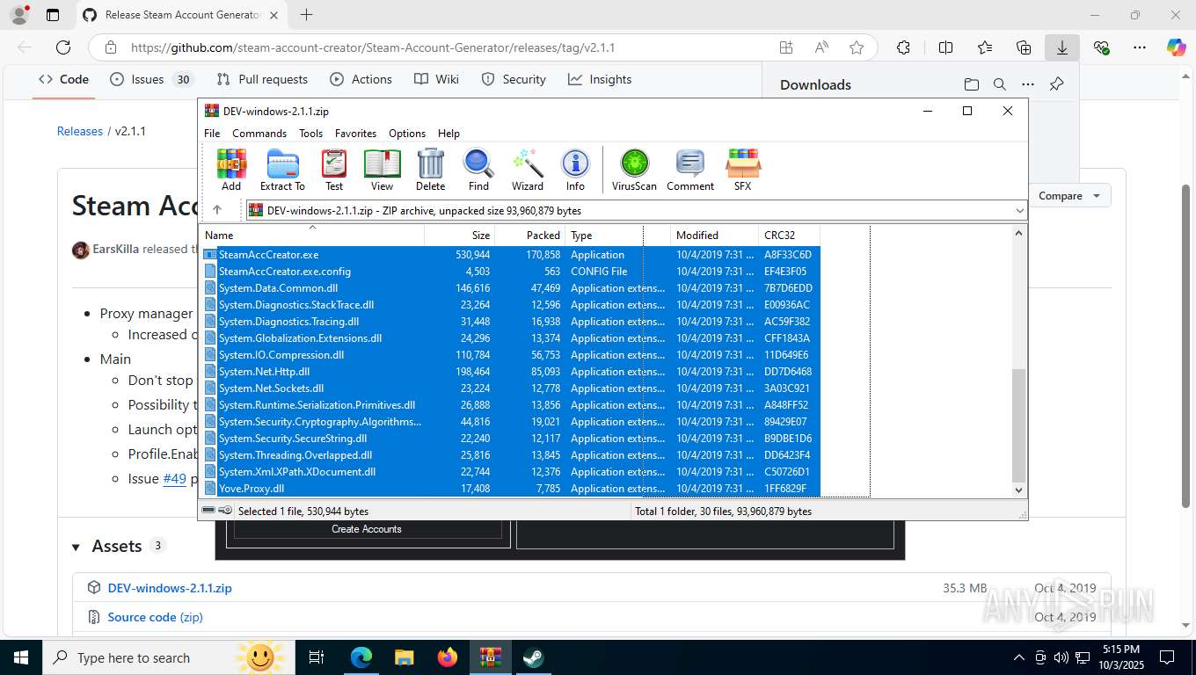Viewport: 1196px width, 675px height.
Task: Open Task View on the taskbar
Action: pyautogui.click(x=317, y=657)
